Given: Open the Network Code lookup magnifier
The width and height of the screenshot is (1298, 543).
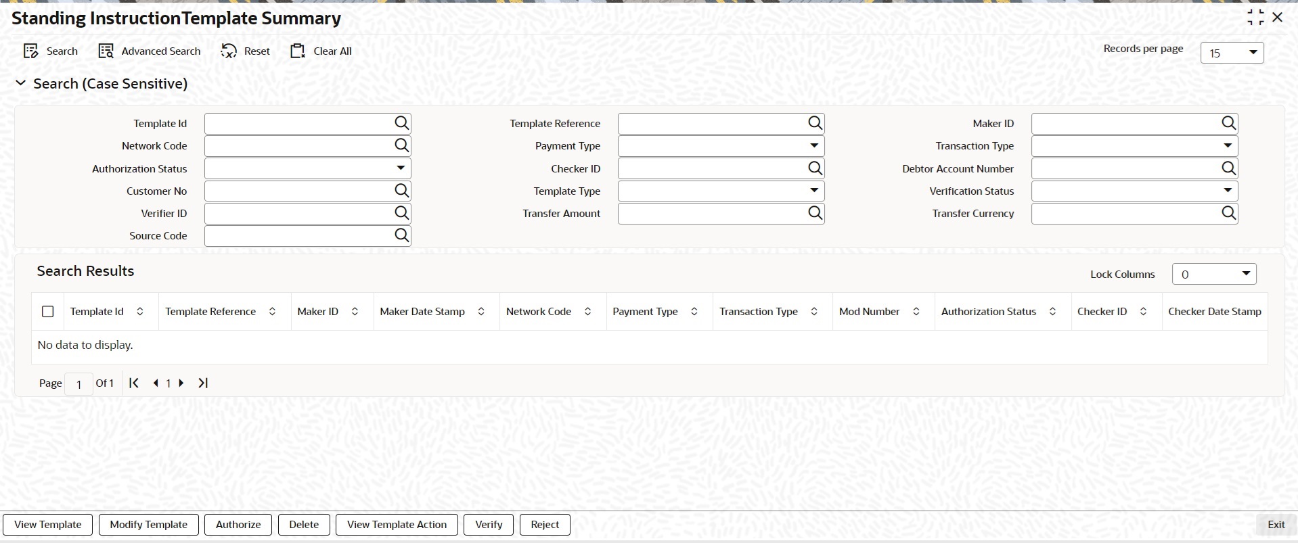Looking at the screenshot, I should [401, 145].
